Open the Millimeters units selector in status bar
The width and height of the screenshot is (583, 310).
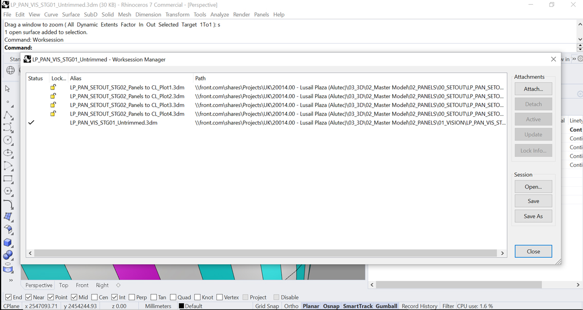coord(158,306)
